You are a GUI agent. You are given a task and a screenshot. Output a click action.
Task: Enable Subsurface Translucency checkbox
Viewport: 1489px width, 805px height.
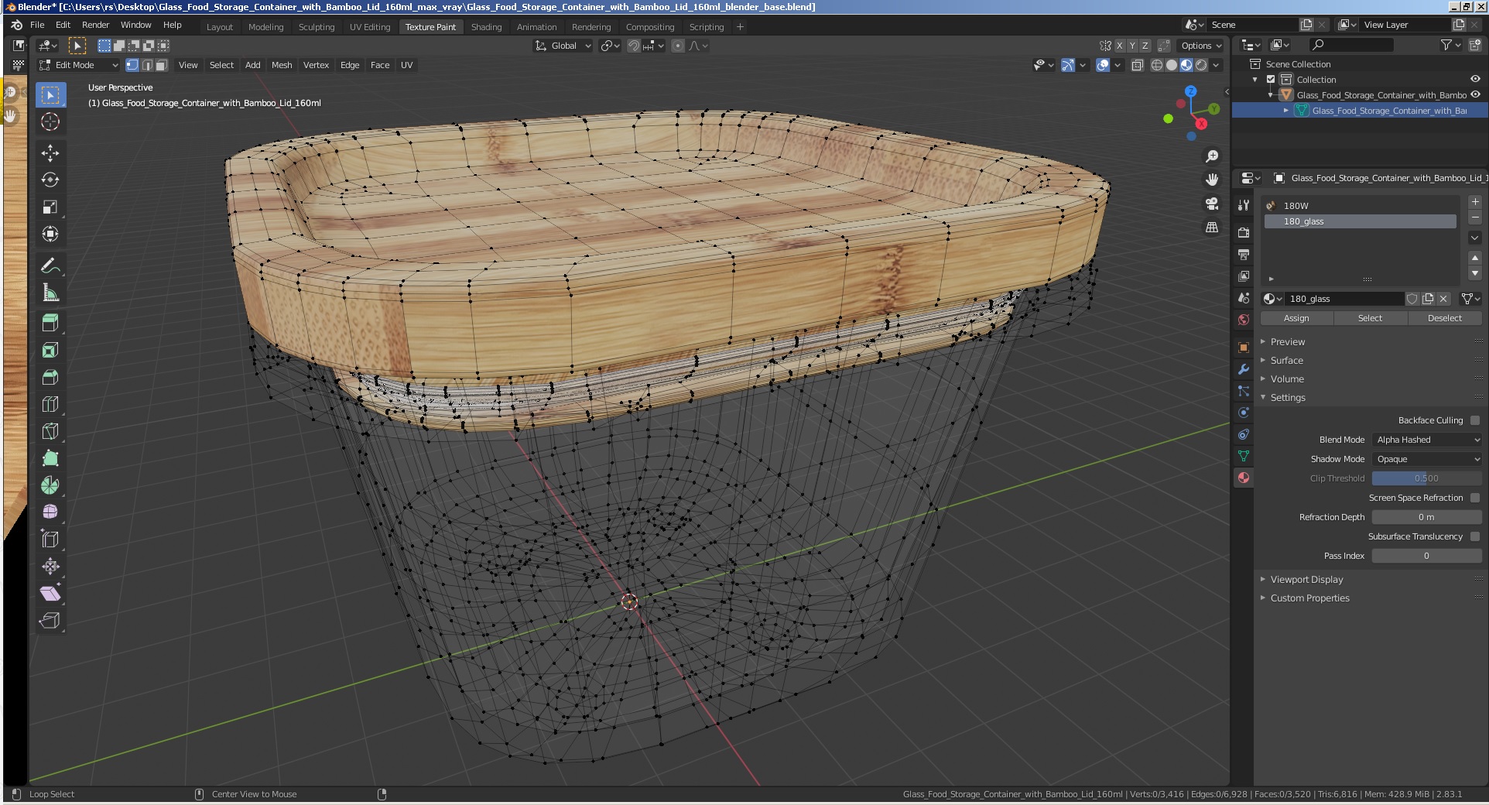pos(1475,536)
